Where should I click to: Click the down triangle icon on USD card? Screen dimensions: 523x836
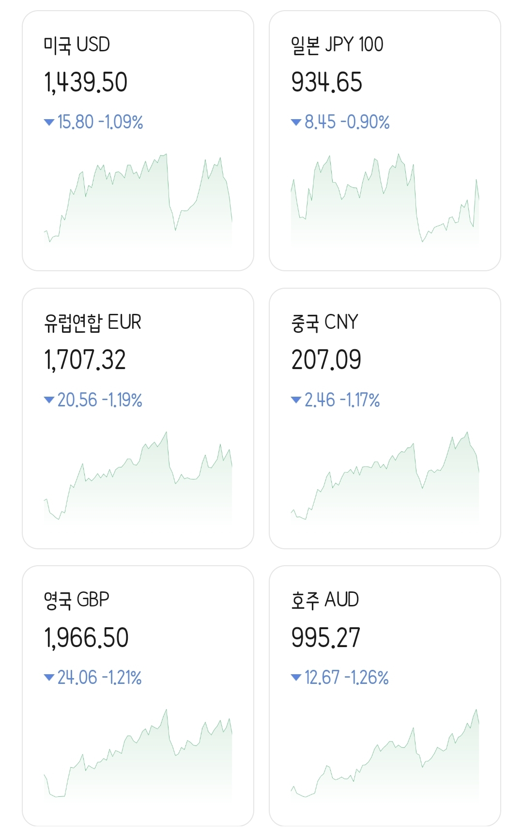(x=49, y=122)
